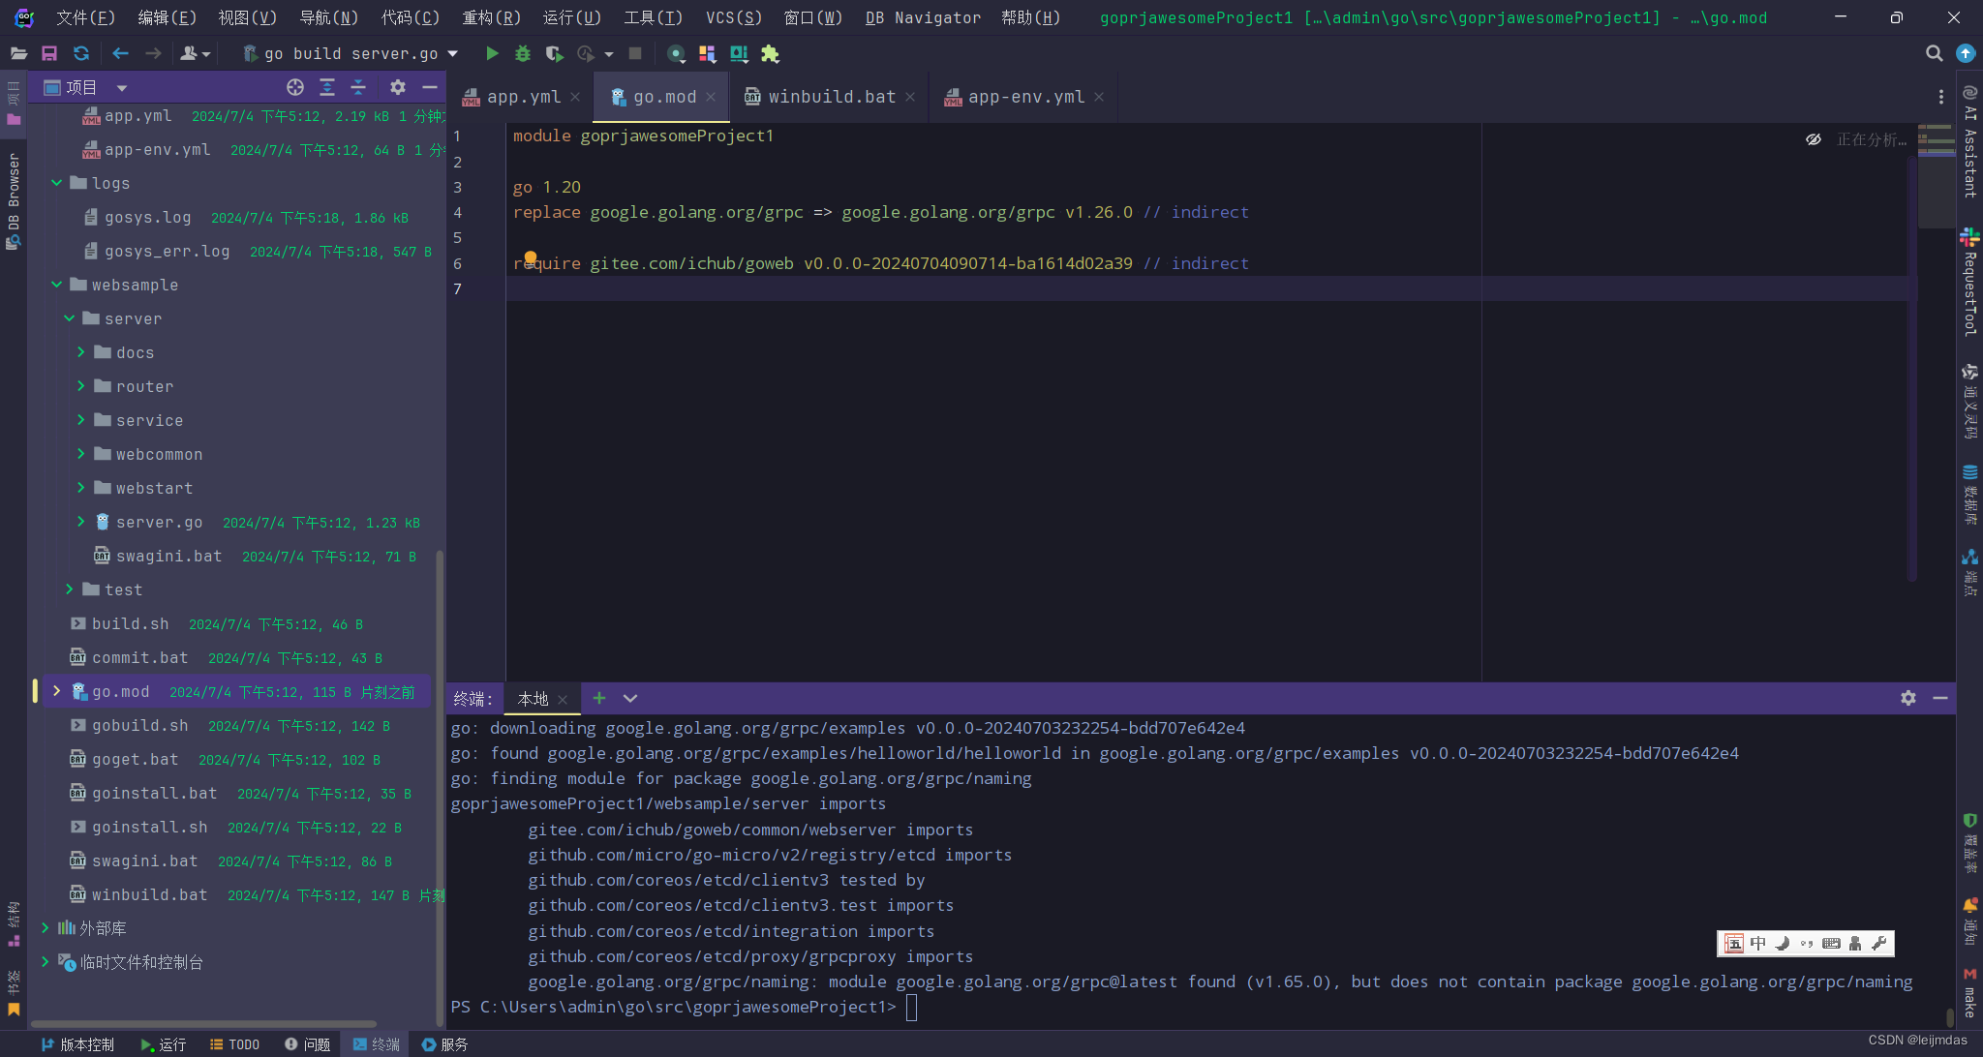Select server.go in project tree
Viewport: 1983px width, 1057px height.
pos(160,522)
